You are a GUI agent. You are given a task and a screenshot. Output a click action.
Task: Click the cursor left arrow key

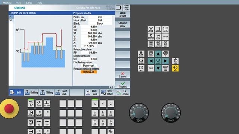pos(151,61)
